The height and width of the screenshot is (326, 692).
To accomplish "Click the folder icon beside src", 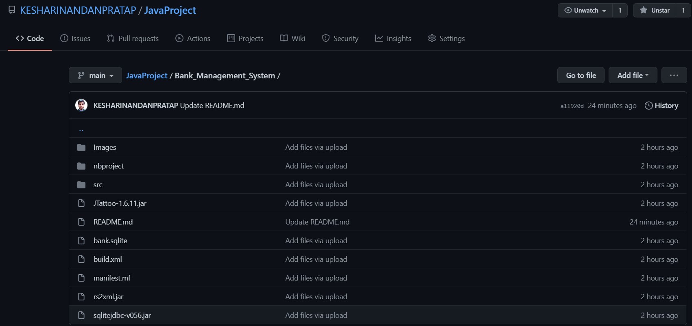I will tap(81, 185).
